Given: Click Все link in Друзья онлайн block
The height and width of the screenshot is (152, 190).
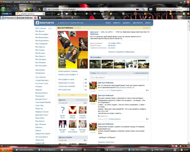Looking at the screenshot, I should [x=85, y=140].
